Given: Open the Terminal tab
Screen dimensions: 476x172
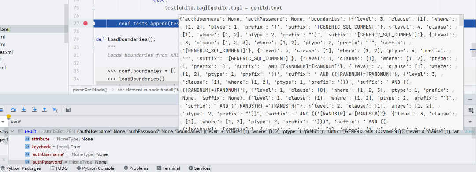Looking at the screenshot, I should [168, 168].
